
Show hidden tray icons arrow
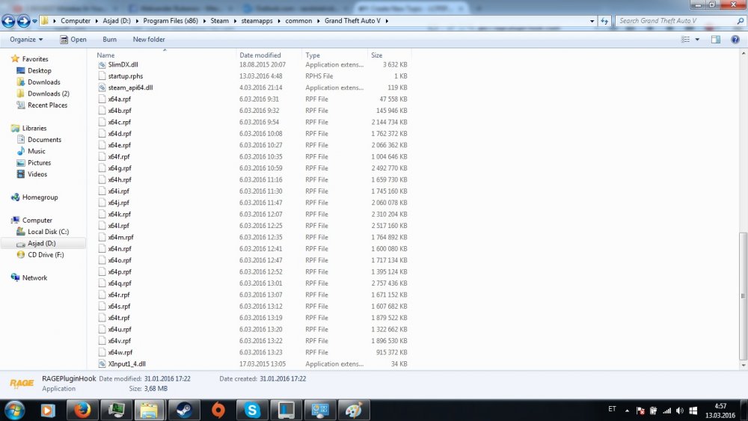point(627,411)
